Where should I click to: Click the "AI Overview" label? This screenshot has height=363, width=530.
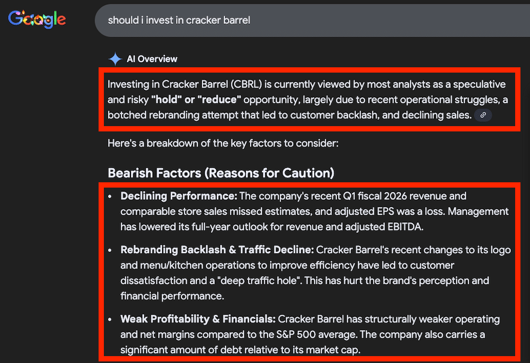click(x=152, y=59)
